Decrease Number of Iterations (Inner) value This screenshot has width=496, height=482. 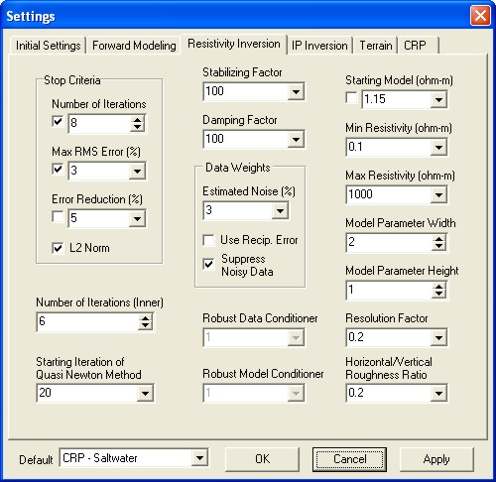pyautogui.click(x=145, y=325)
